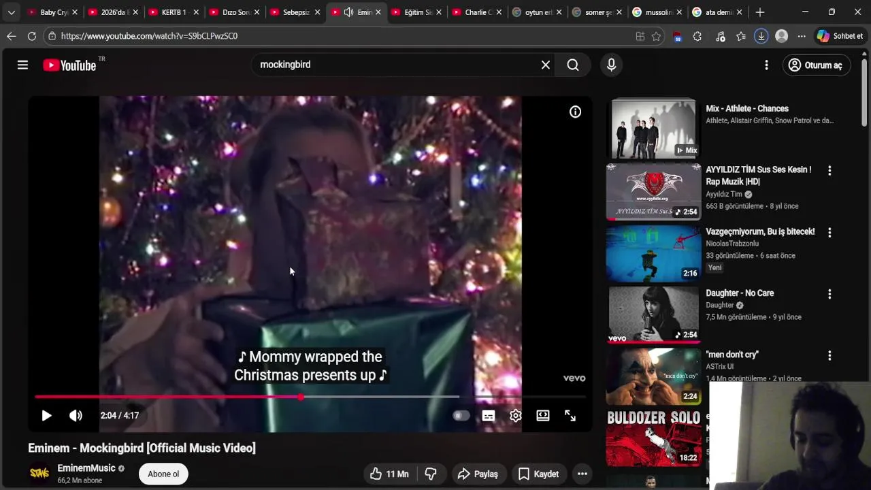
Task: Toggle subtitles closed captions button
Action: 488,415
